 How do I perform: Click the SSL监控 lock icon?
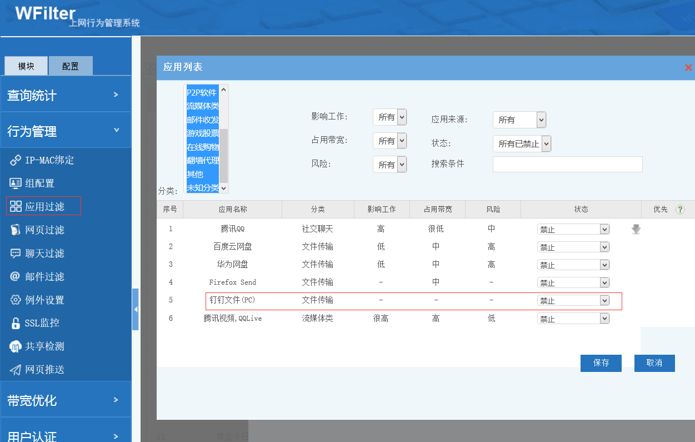[x=16, y=323]
